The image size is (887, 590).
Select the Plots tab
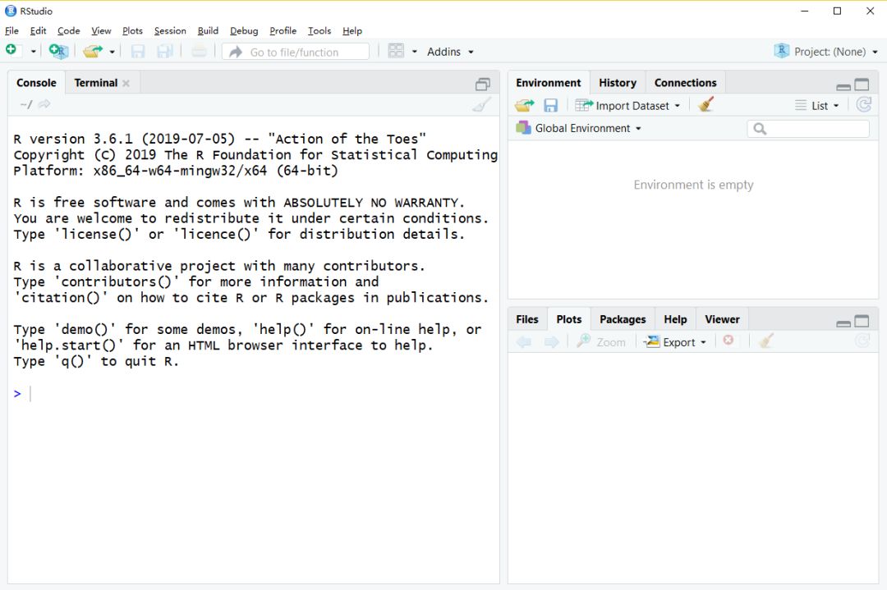568,319
